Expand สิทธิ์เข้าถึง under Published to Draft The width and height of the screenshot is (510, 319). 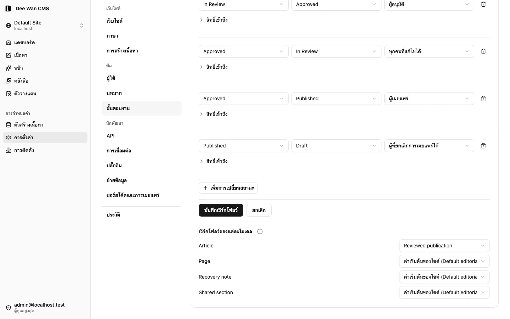(214, 161)
